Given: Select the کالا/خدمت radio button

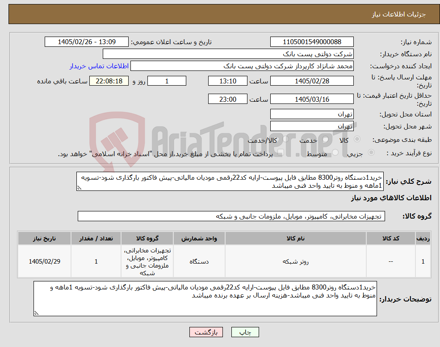Looking at the screenshot, I should click(x=285, y=139).
